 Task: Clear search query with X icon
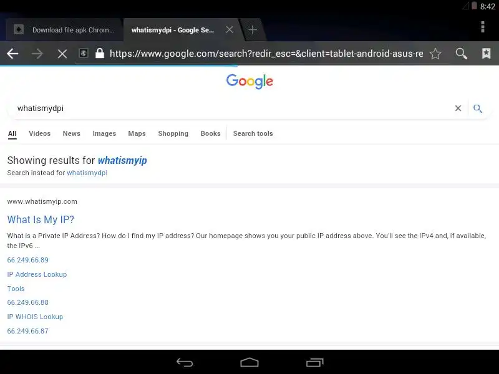pos(458,108)
